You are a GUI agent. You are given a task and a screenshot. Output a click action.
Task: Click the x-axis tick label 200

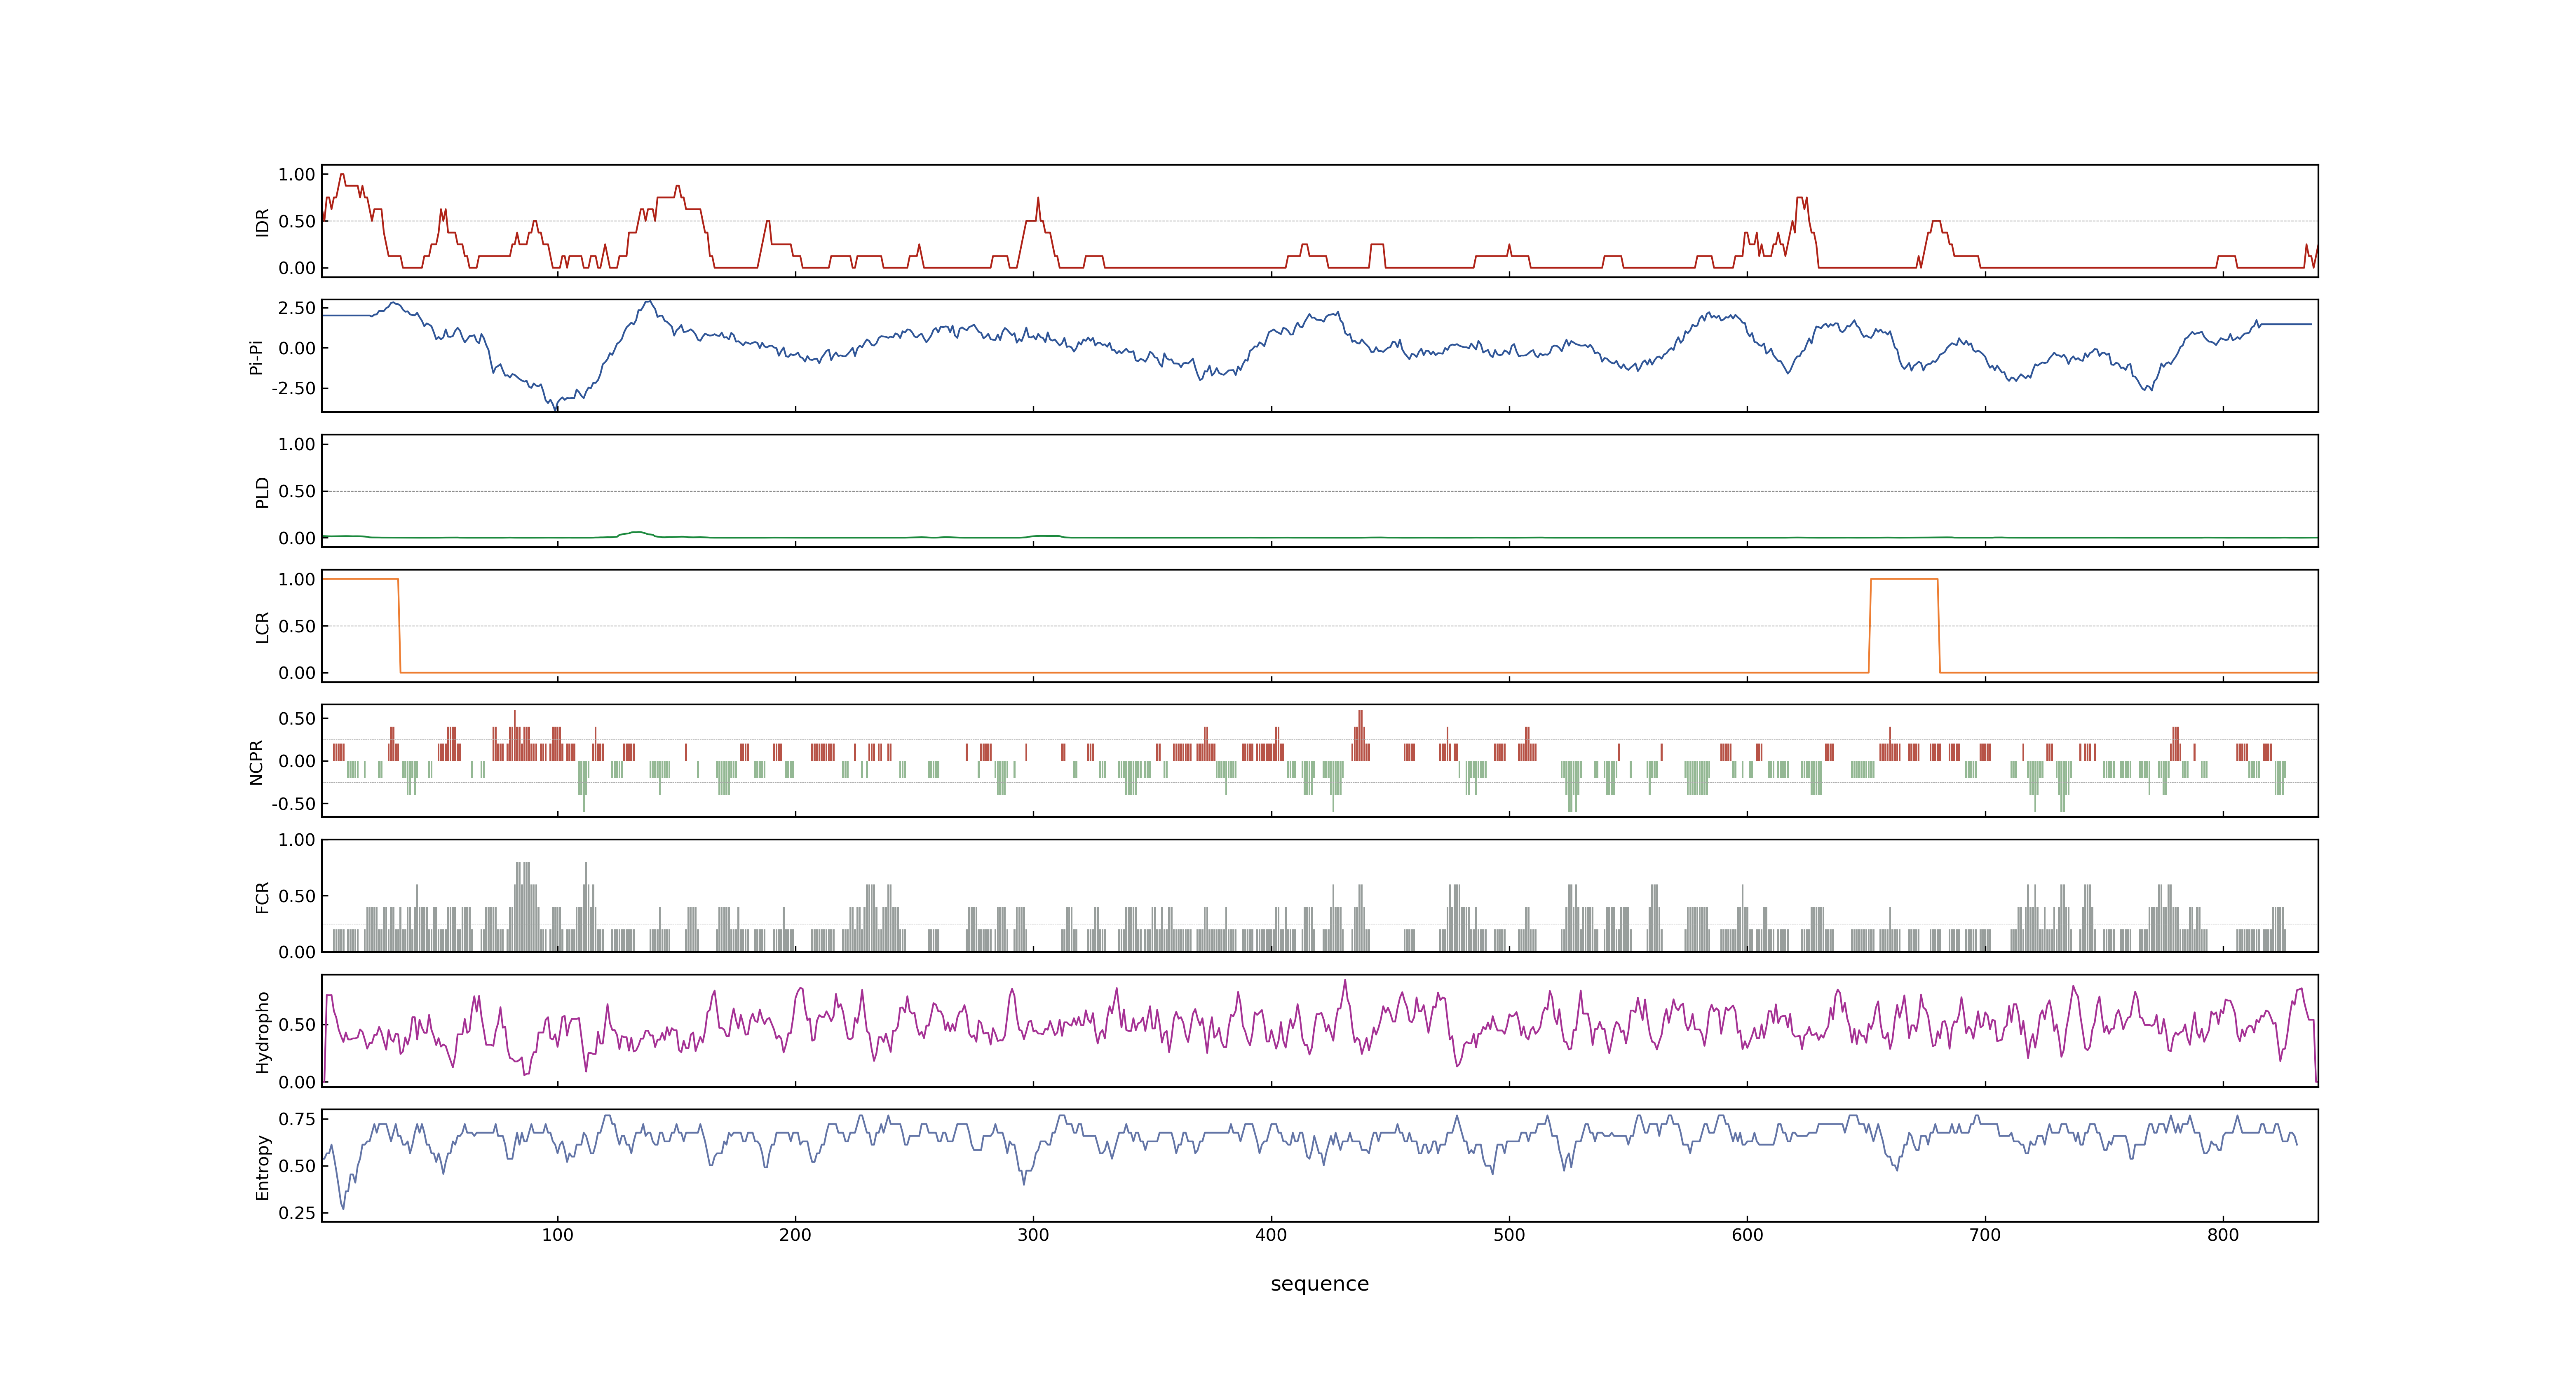[x=796, y=1235]
